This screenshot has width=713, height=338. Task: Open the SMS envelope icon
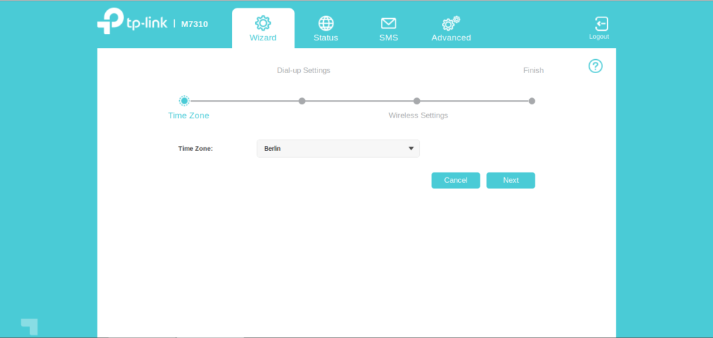tap(389, 23)
